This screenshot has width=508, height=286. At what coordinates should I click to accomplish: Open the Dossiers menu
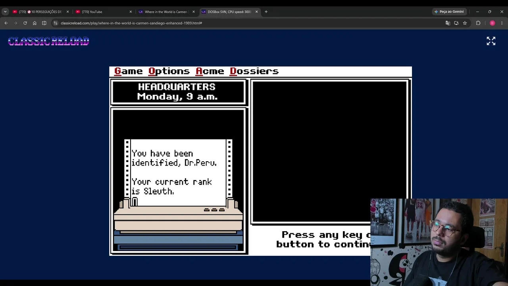254,71
